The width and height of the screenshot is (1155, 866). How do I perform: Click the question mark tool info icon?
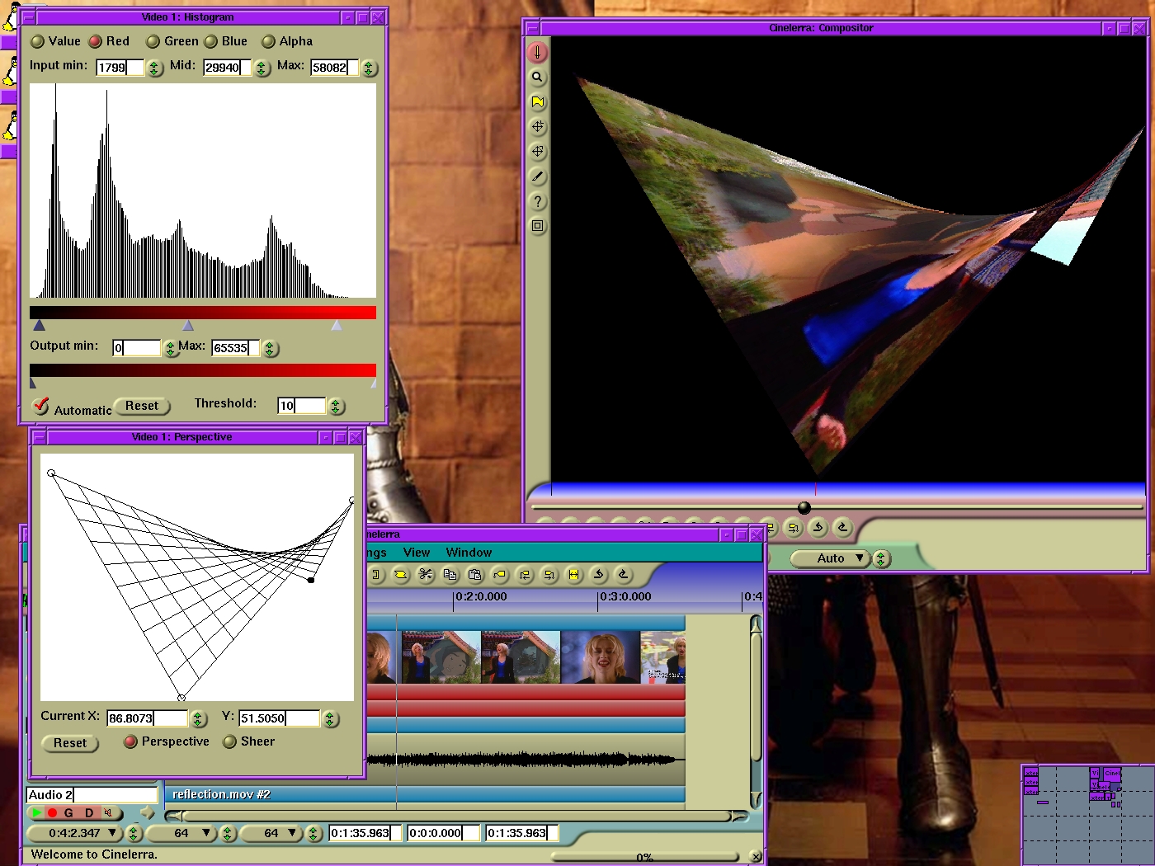pos(537,201)
